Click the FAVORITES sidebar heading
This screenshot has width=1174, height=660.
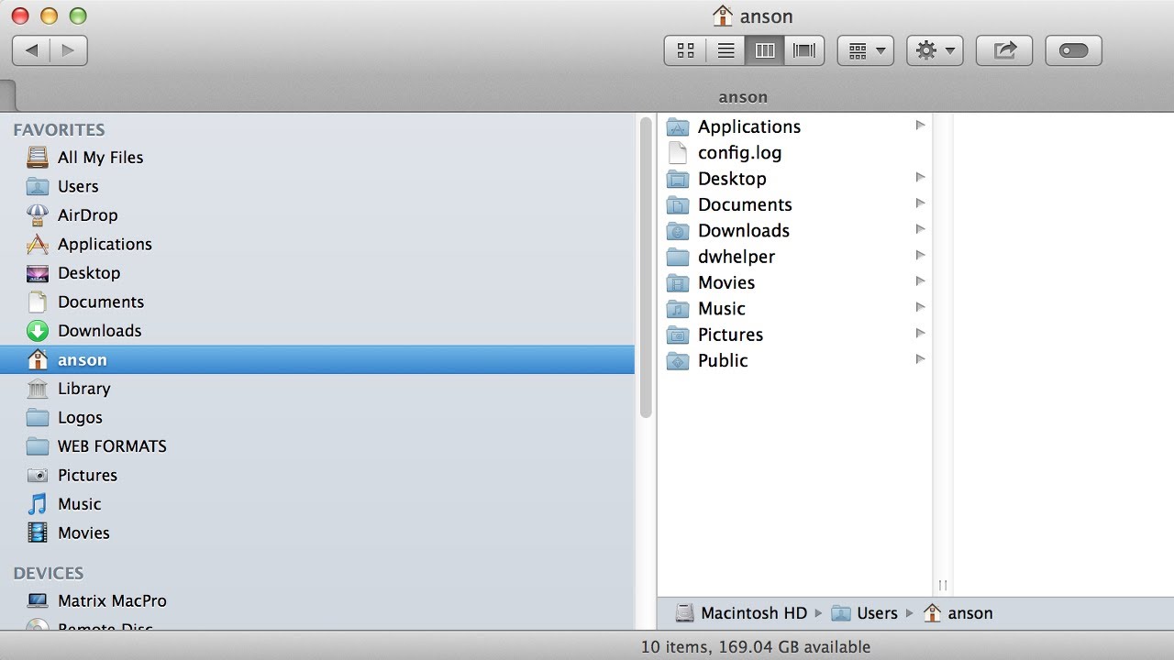click(59, 130)
